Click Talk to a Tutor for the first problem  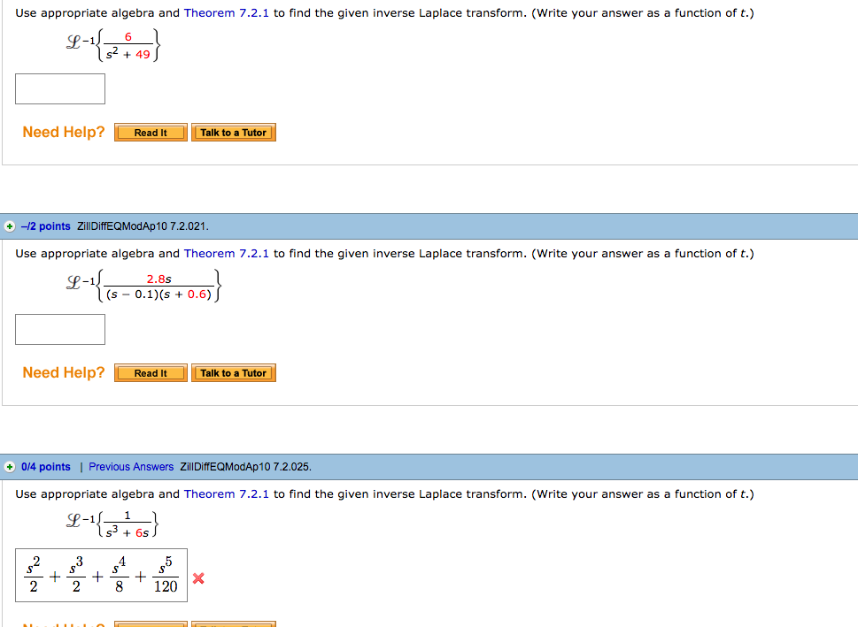pos(233,132)
